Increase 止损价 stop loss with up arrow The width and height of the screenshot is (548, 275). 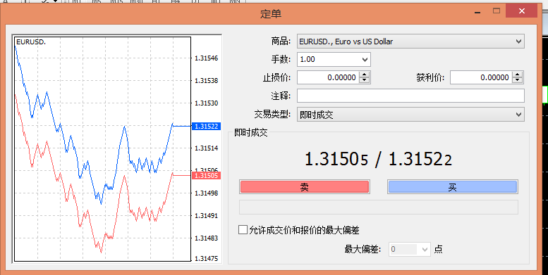[x=365, y=75]
